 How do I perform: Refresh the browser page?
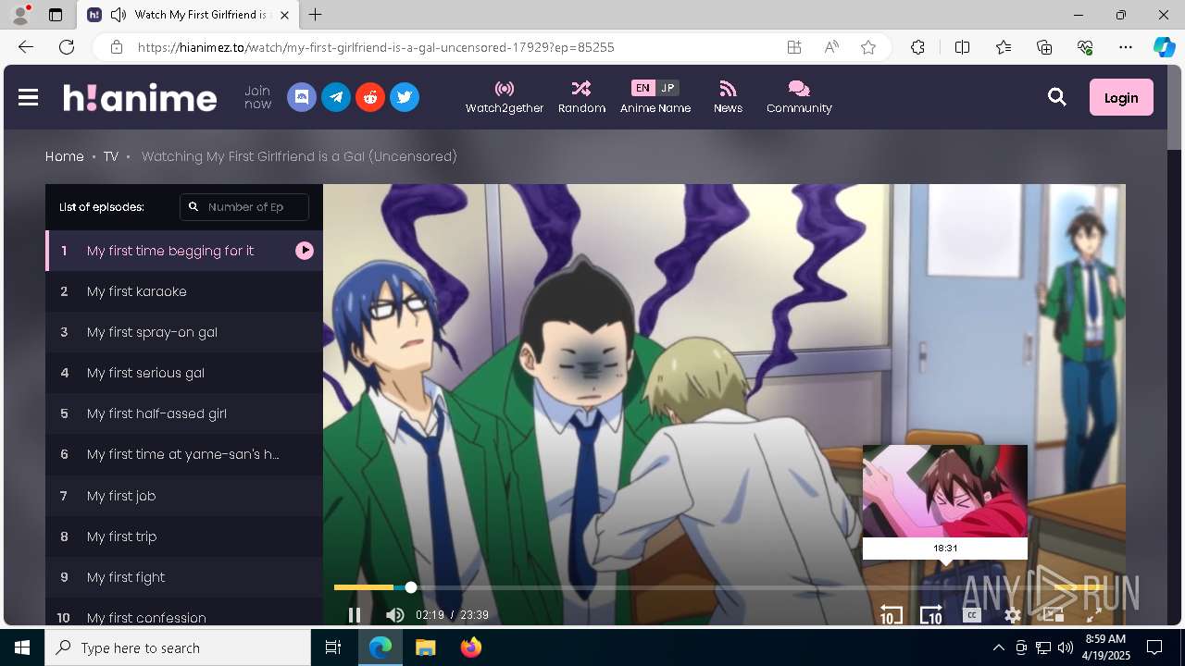[67, 47]
